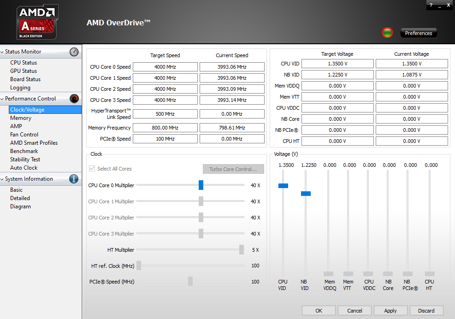Click CPU Core 2 Current Speed 3993.09 MHz
455x319 pixels.
232,89
